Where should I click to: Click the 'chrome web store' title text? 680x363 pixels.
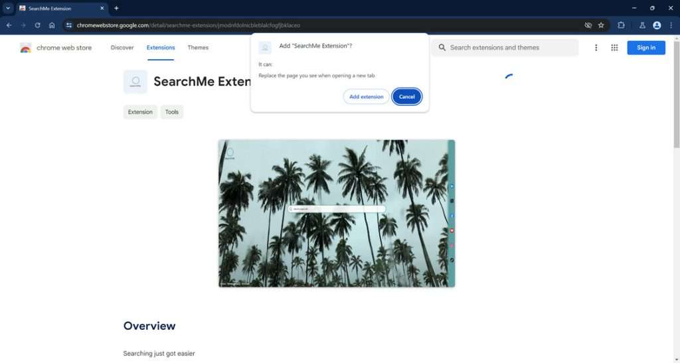tap(64, 48)
